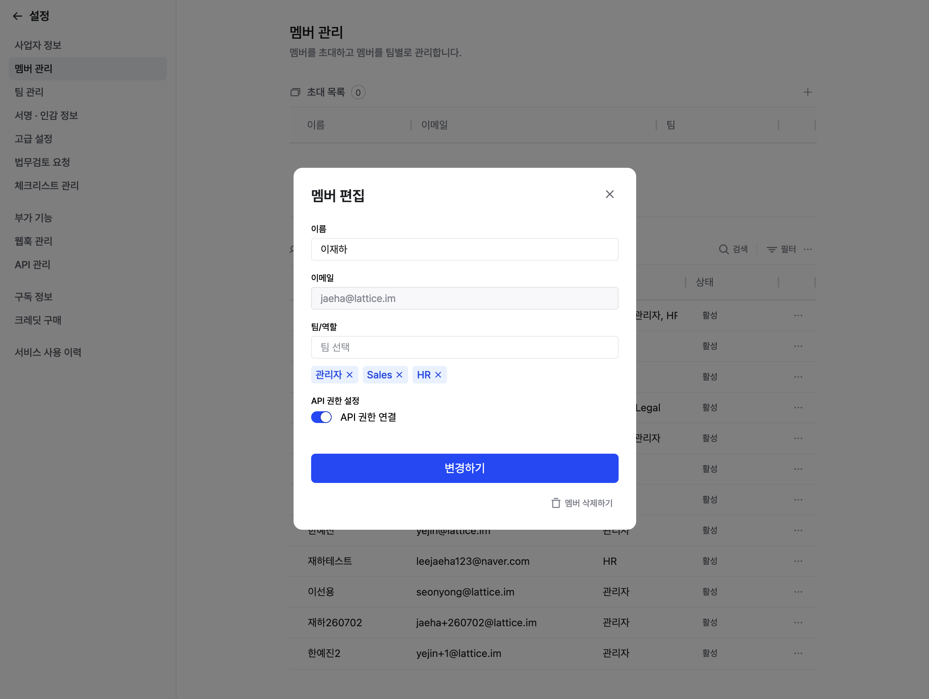Open 법무검토 요청 in sidebar

42,162
